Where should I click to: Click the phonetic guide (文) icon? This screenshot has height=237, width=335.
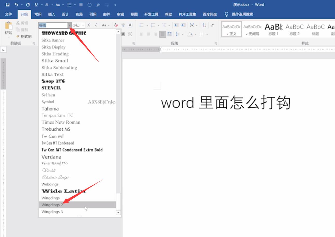(123, 25)
